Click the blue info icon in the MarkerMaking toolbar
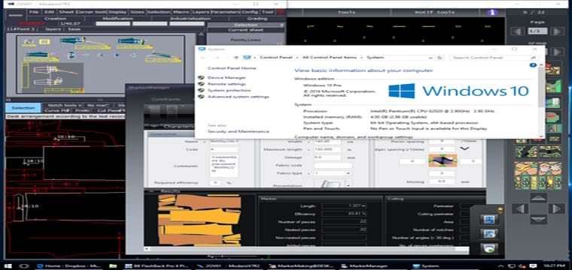The image size is (572, 270). (493, 12)
